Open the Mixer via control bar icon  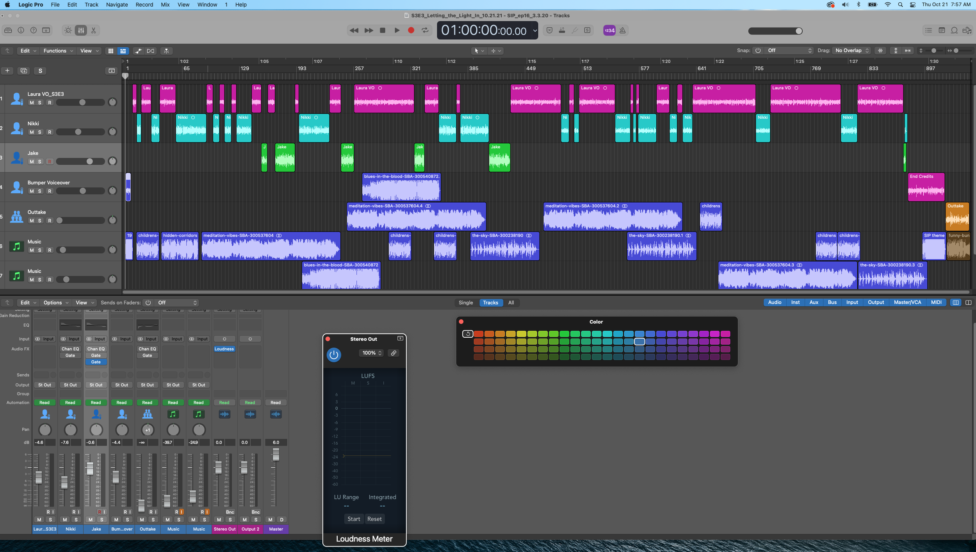(x=81, y=30)
